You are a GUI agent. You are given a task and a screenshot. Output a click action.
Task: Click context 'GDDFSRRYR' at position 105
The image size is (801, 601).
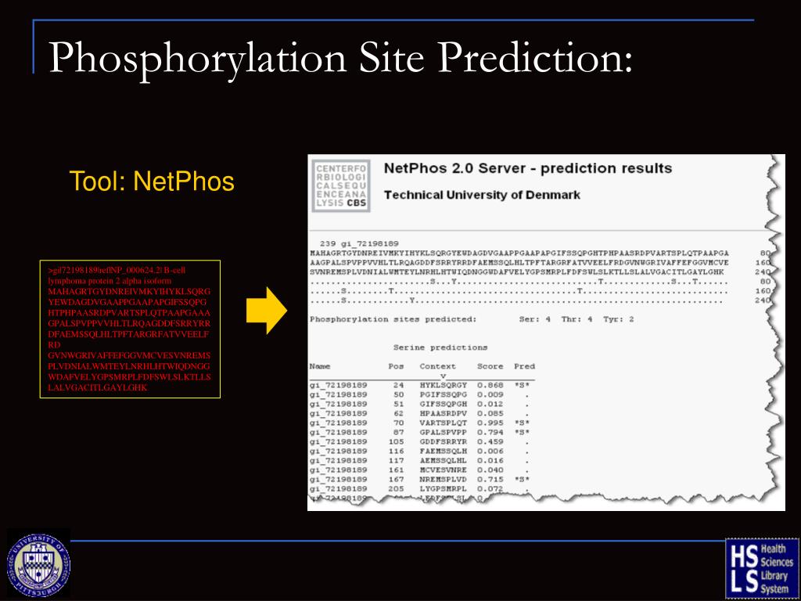click(443, 441)
